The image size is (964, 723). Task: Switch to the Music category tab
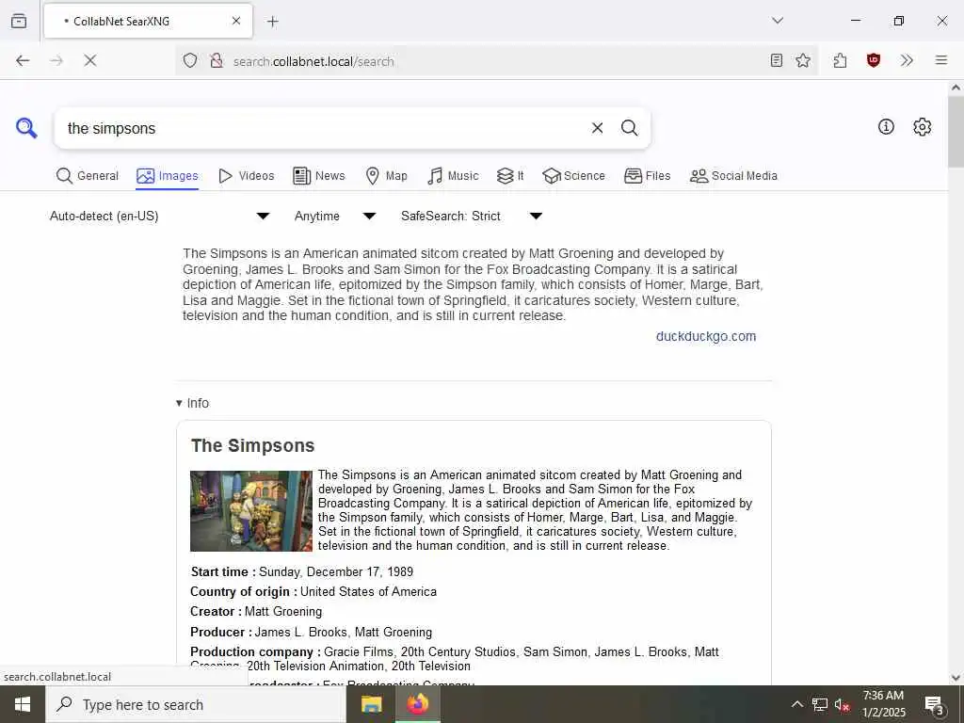point(453,176)
